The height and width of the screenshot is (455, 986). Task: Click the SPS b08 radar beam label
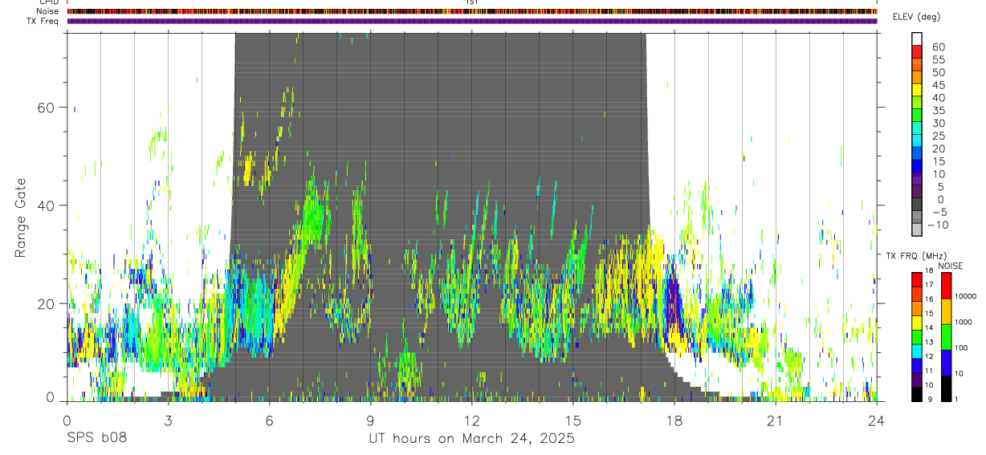click(97, 439)
